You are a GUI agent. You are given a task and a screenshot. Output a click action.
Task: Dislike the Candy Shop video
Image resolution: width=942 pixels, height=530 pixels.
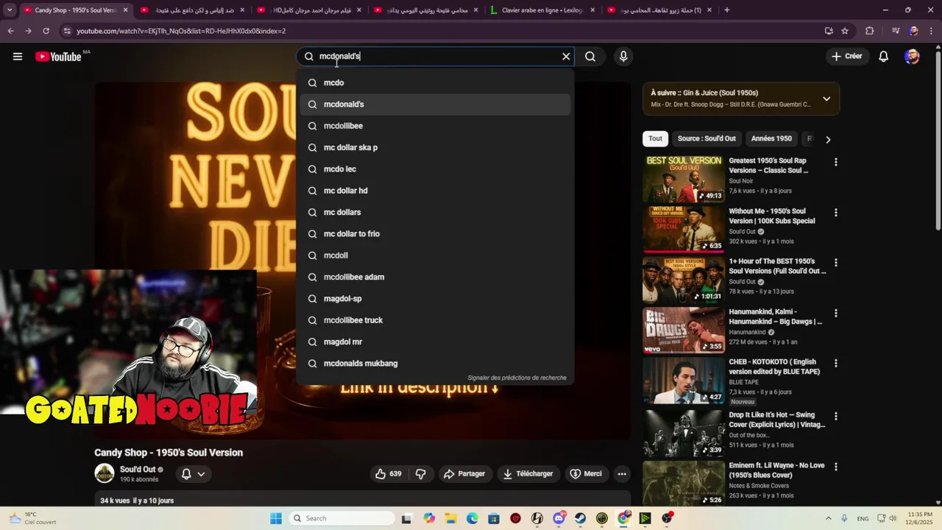click(x=421, y=474)
